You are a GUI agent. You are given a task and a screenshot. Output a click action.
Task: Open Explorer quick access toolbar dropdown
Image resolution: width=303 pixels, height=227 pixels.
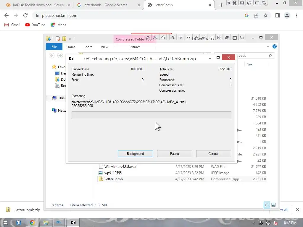pyautogui.click(x=70, y=39)
